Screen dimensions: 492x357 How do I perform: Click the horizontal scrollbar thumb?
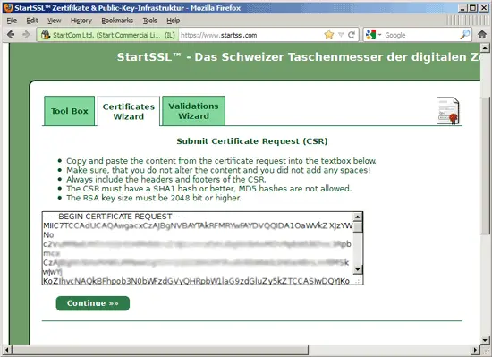(160, 350)
